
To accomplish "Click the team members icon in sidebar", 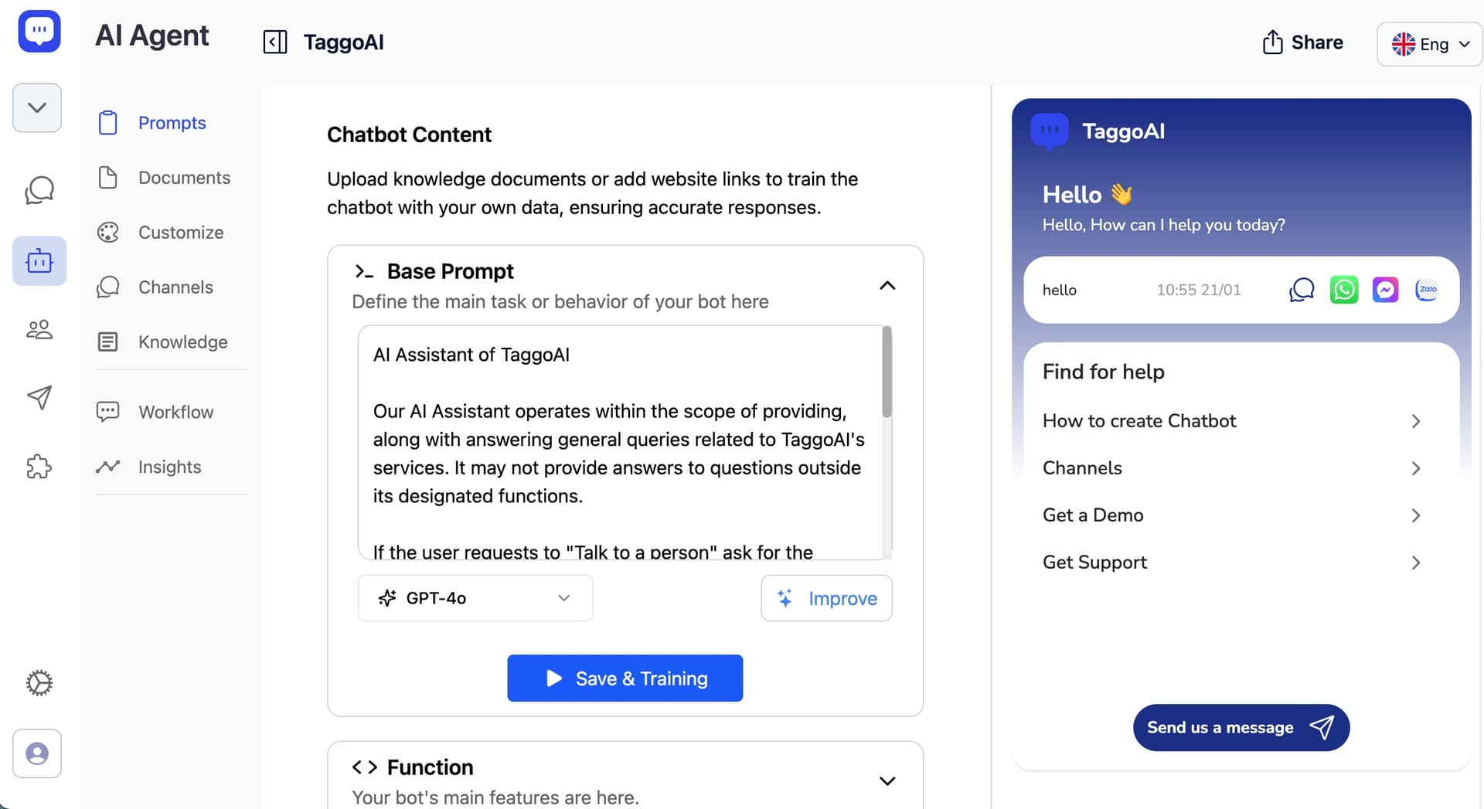I will click(38, 329).
